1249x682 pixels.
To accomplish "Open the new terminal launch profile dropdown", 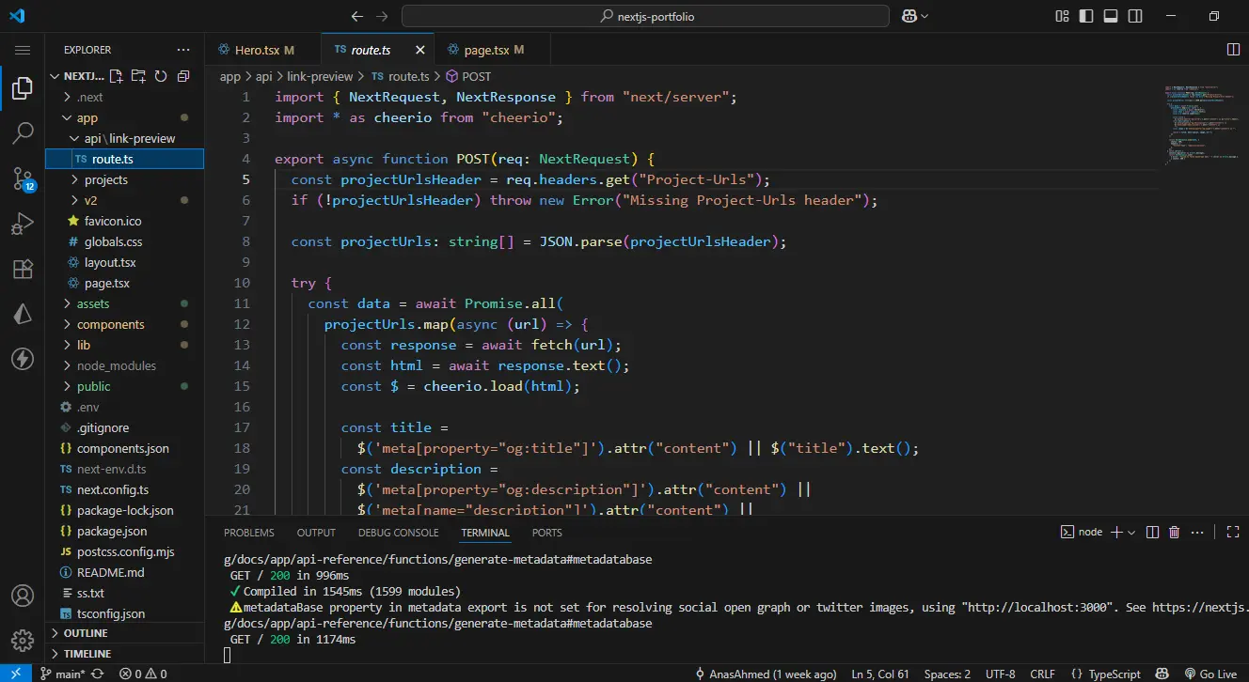I will point(1131,533).
